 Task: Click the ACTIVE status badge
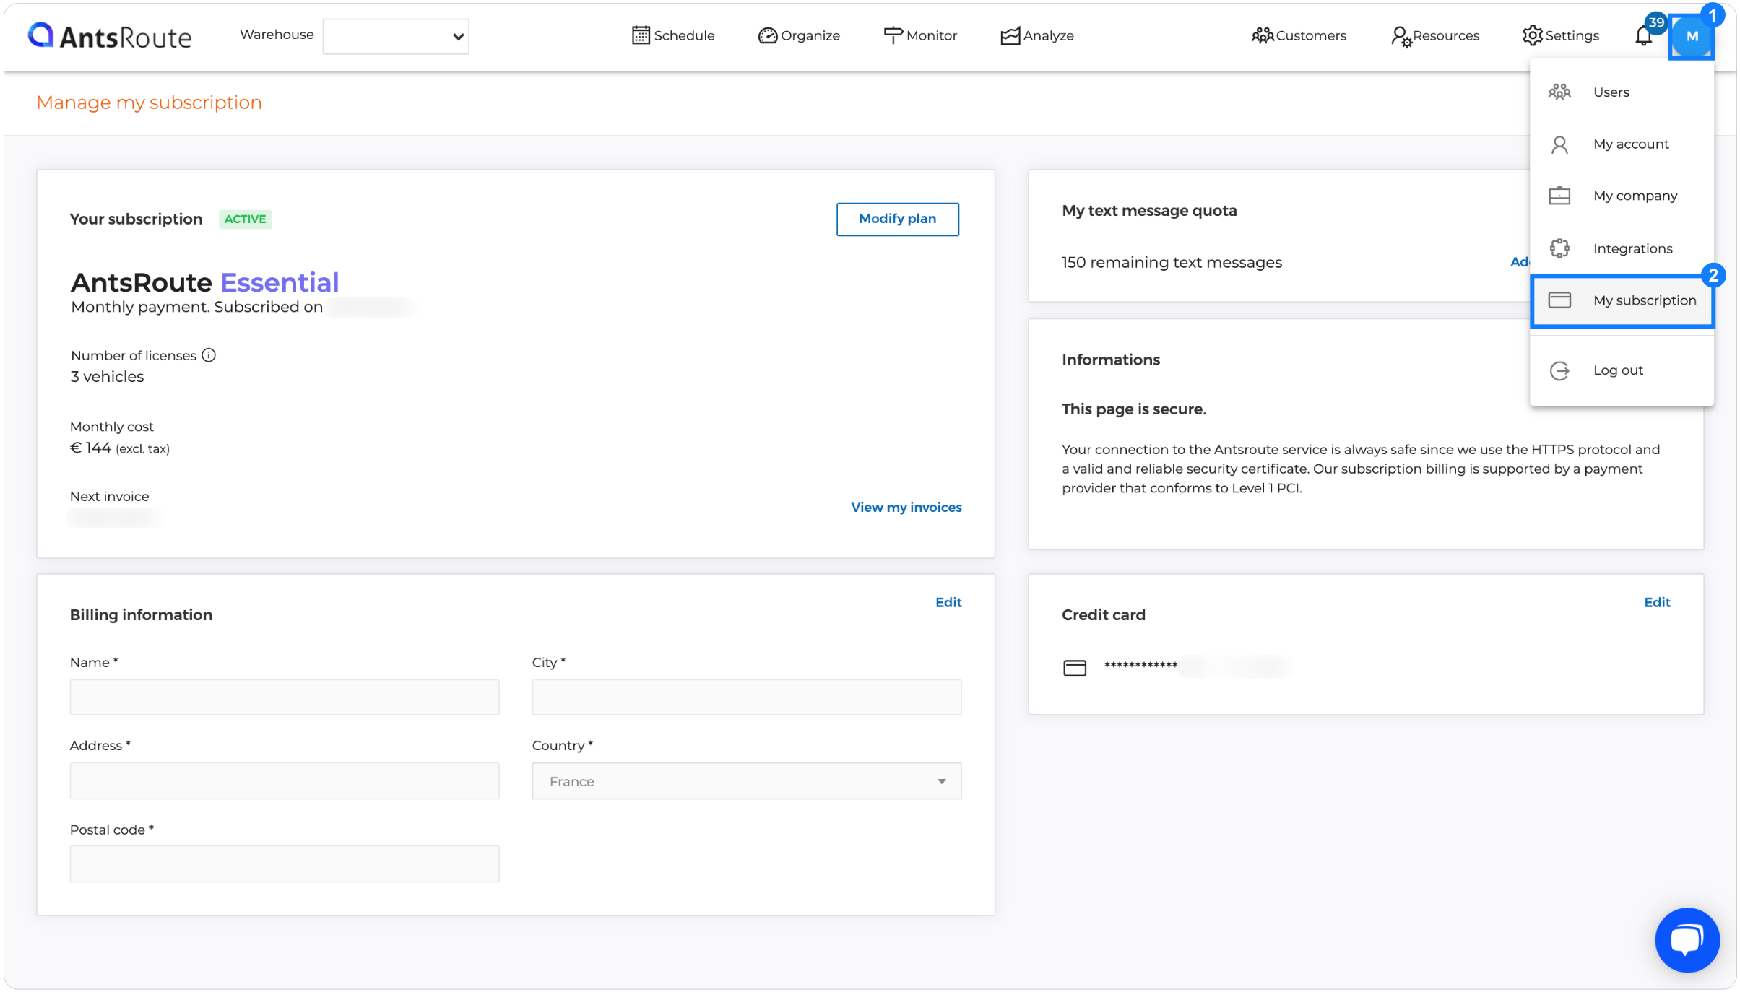tap(246, 219)
